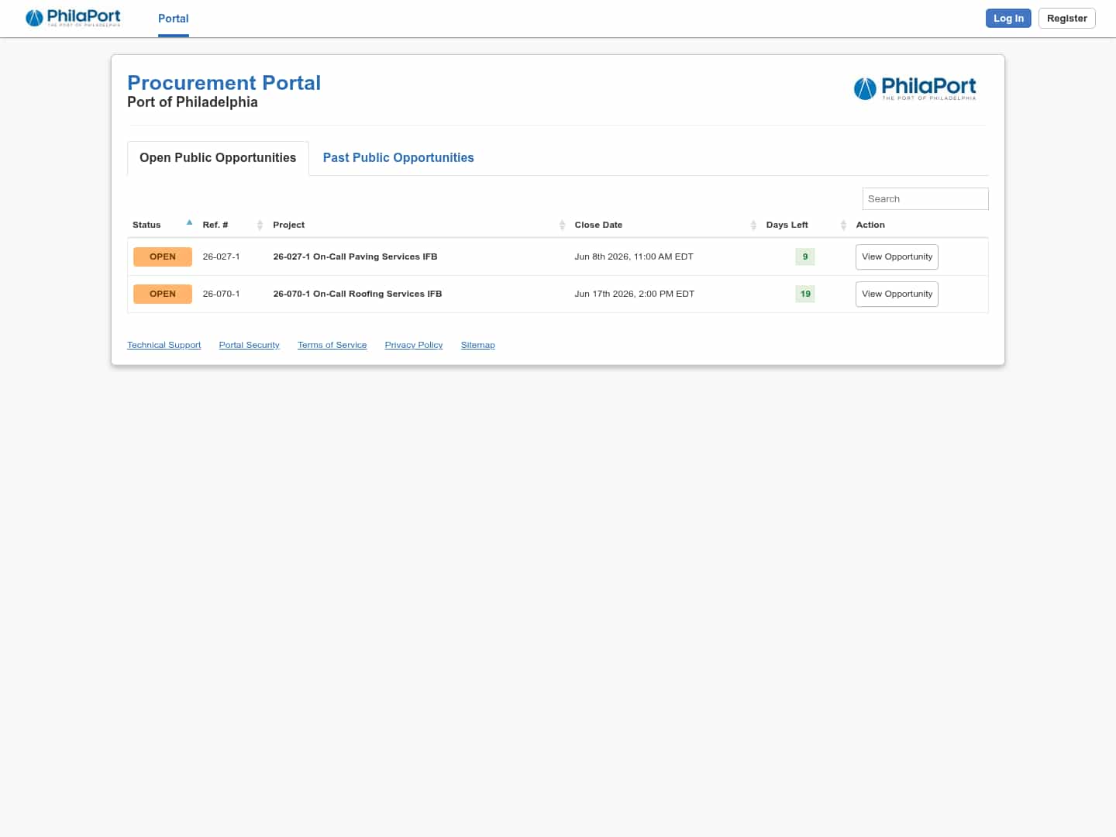Sort by Ref. # column arrows
Screen dimensions: 1116x837
(260, 225)
